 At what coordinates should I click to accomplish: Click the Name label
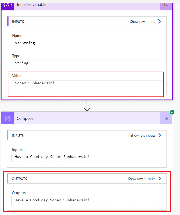(x=17, y=36)
